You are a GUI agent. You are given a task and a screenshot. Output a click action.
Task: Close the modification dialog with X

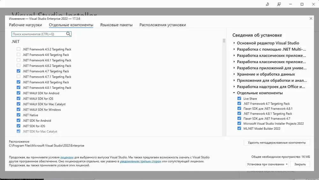pyautogui.click(x=311, y=18)
